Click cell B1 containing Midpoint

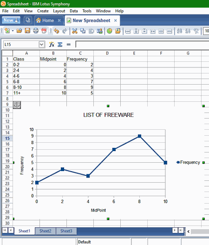[53, 59]
